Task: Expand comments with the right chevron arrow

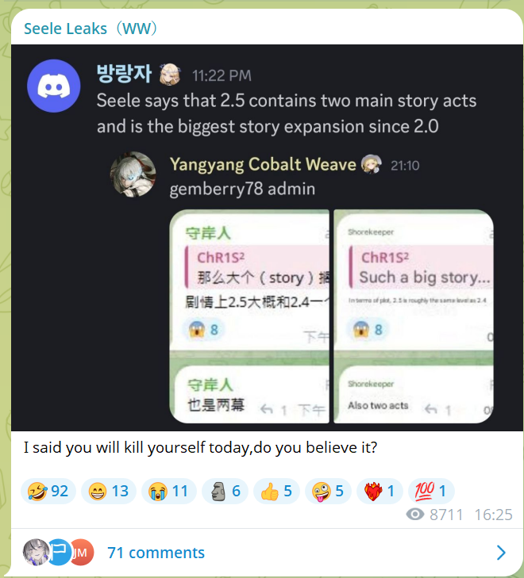Action: (501, 553)
